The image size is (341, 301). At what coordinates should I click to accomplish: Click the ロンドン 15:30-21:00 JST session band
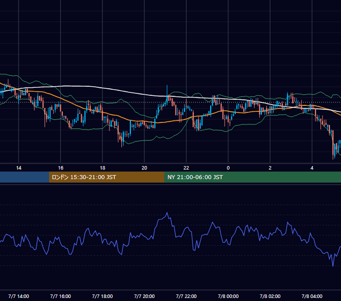pyautogui.click(x=106, y=177)
